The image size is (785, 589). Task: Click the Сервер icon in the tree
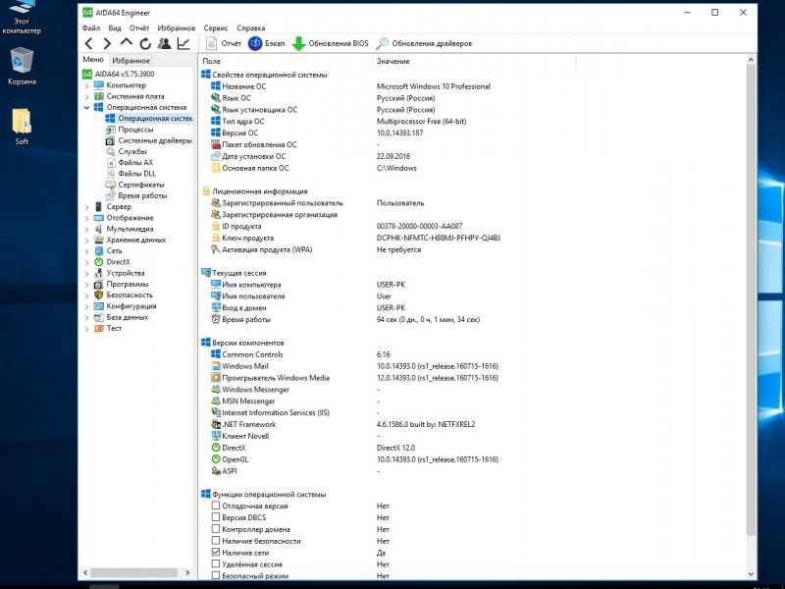[x=99, y=206]
